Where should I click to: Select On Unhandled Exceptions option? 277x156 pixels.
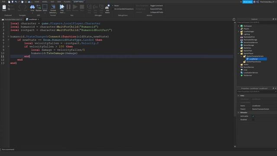coord(123,9)
